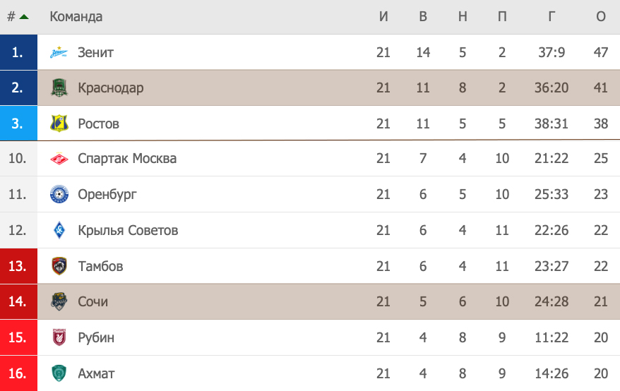The image size is (620, 391).
Task: Click the red position 16 marker
Action: point(18,373)
